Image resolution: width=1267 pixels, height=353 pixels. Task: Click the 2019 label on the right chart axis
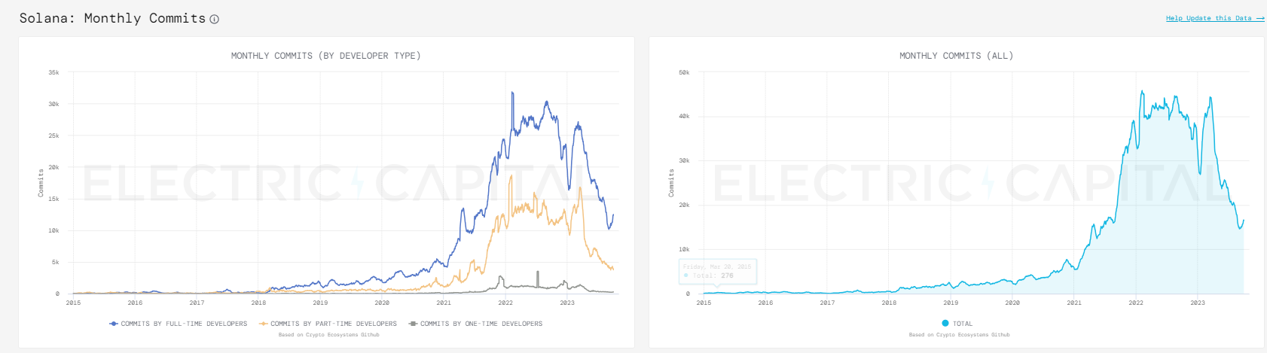pyautogui.click(x=951, y=303)
